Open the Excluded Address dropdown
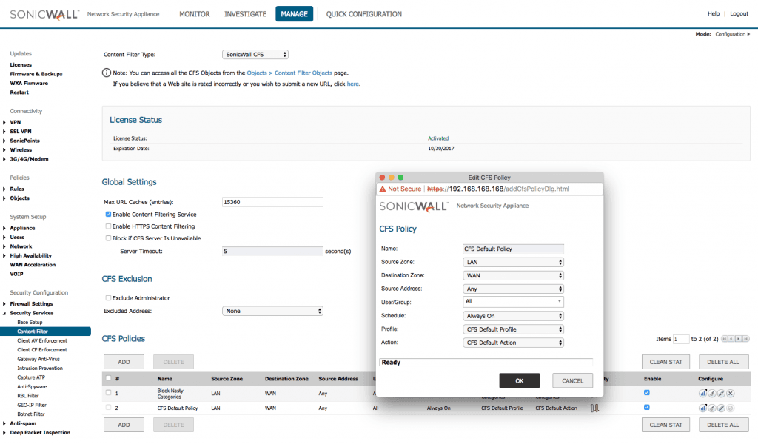The width and height of the screenshot is (758, 444). click(272, 311)
